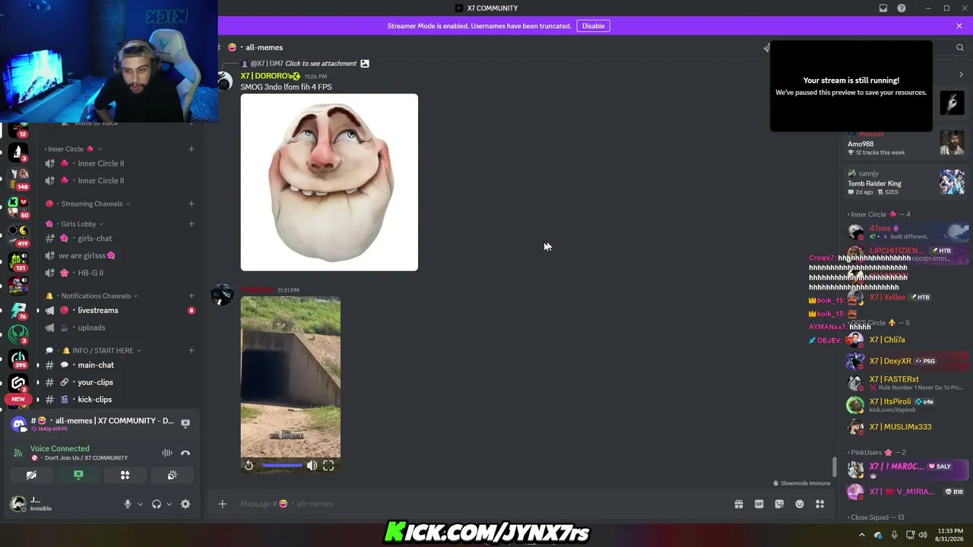Switch to server with 76 badge

(18, 310)
